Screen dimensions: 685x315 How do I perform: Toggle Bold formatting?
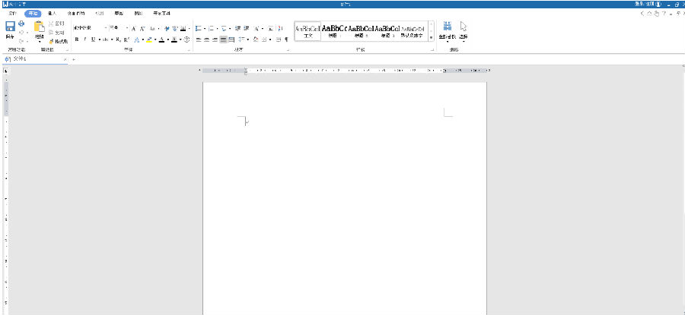coord(77,39)
